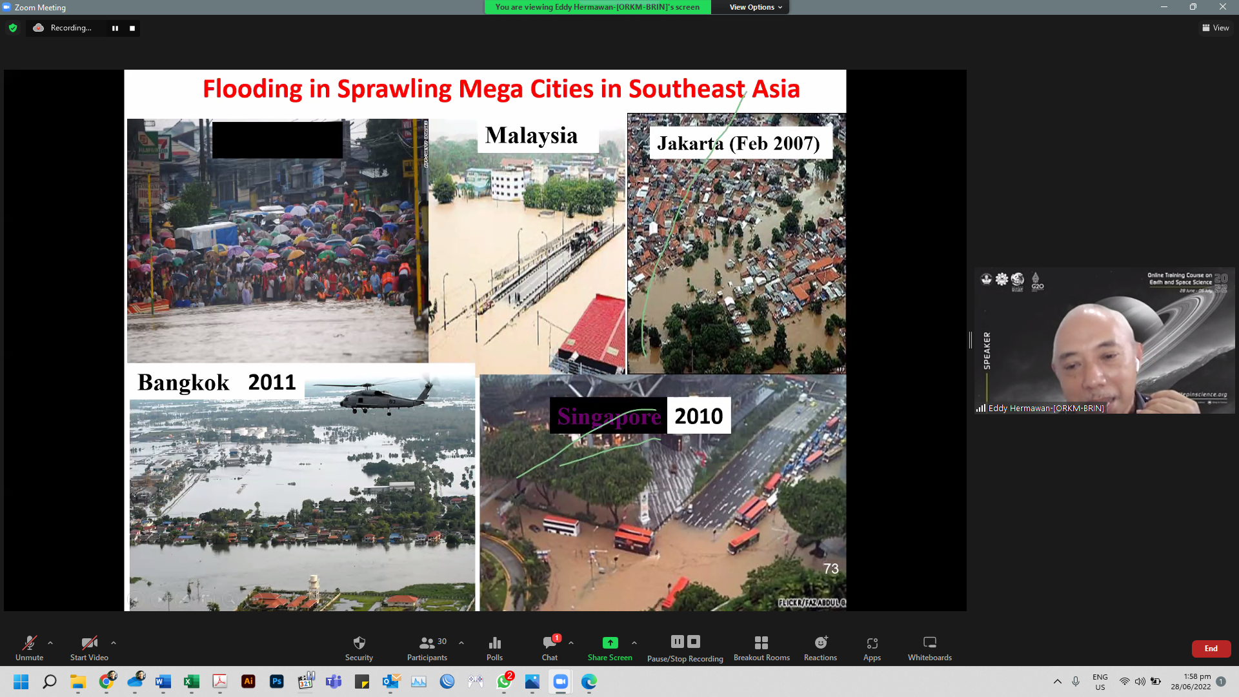Open the Participants panel
1239x697 pixels.
[x=427, y=643]
